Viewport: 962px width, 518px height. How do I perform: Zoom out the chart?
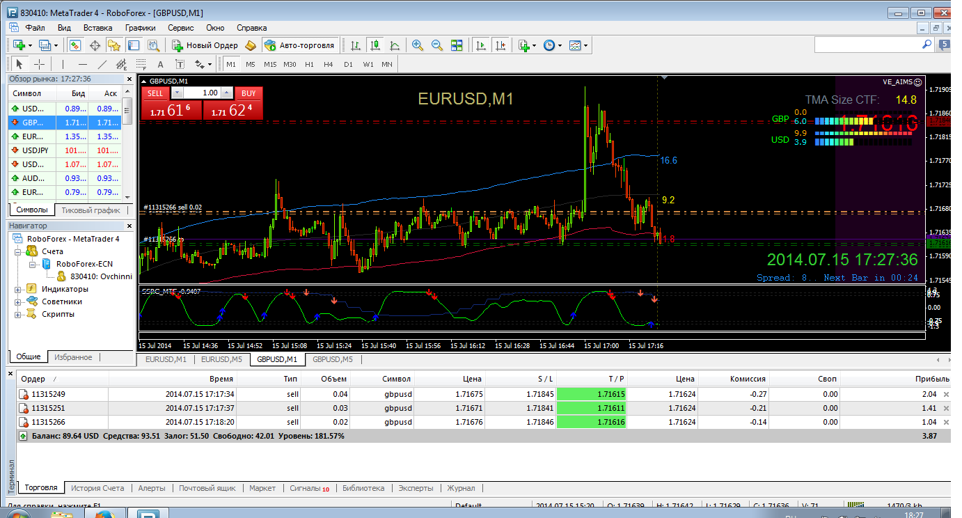[x=437, y=45]
